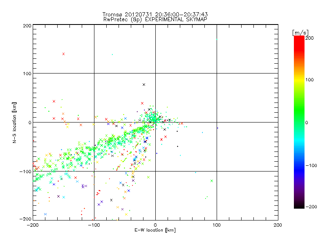This screenshot has width=327, height=245.
Task: Click the x-axis tick label -100
Action: tap(94, 225)
